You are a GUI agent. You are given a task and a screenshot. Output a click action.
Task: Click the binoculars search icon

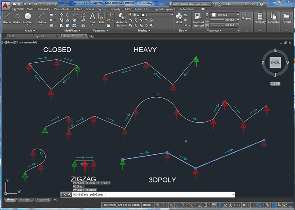(214, 4)
